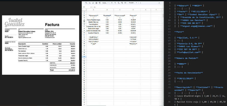Select column B header
The width and height of the screenshot is (227, 106).
tap(107, 10)
